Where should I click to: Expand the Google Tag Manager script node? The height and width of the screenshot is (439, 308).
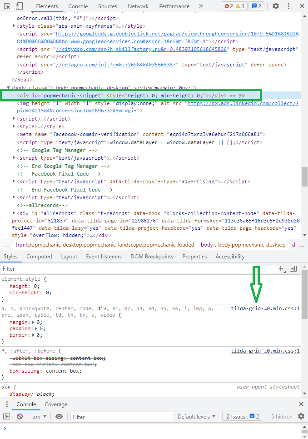(x=14, y=157)
